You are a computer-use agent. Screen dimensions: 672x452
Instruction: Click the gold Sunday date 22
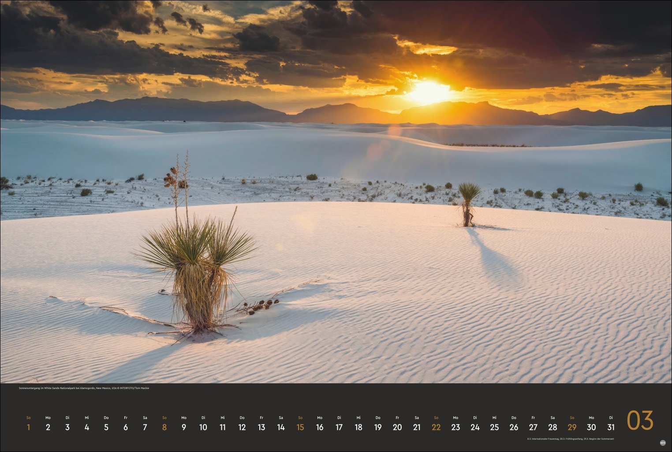point(436,427)
